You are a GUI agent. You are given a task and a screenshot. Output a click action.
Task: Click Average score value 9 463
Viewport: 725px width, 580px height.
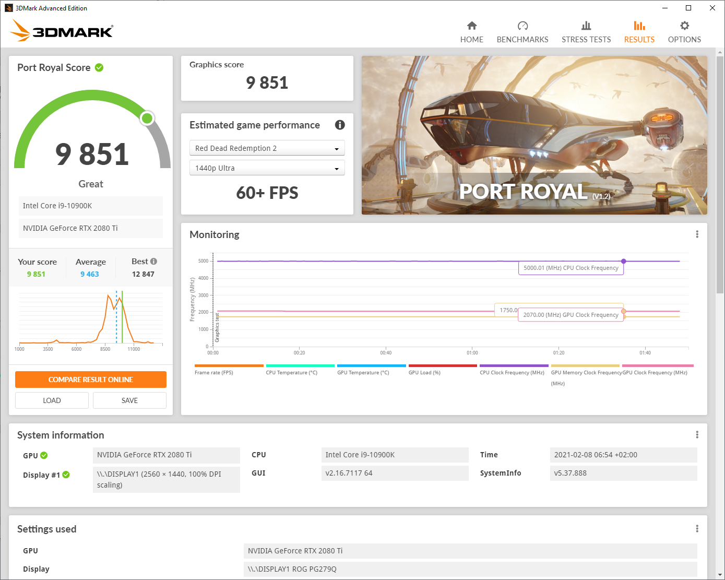pyautogui.click(x=89, y=274)
